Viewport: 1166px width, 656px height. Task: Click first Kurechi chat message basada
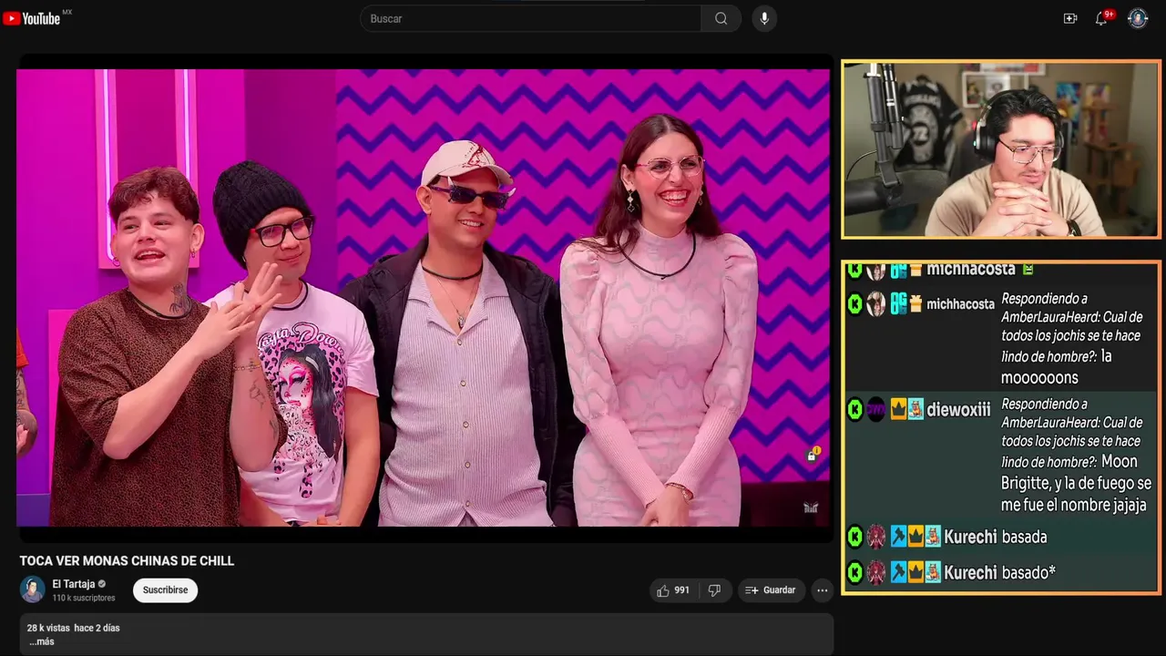[x=1024, y=537]
